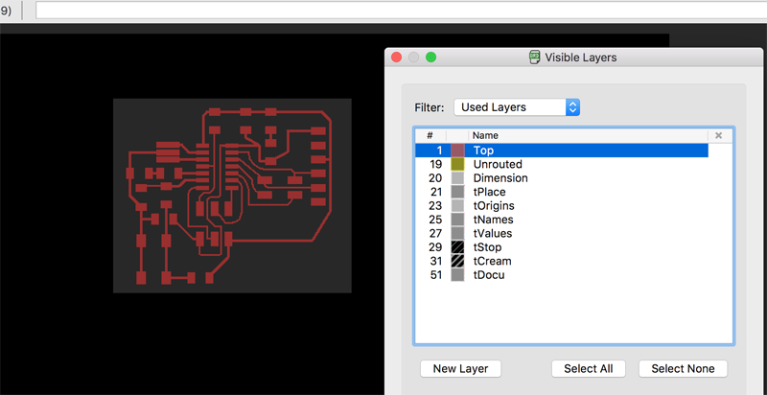
Task: Sort layers by the Name column header
Action: point(588,135)
